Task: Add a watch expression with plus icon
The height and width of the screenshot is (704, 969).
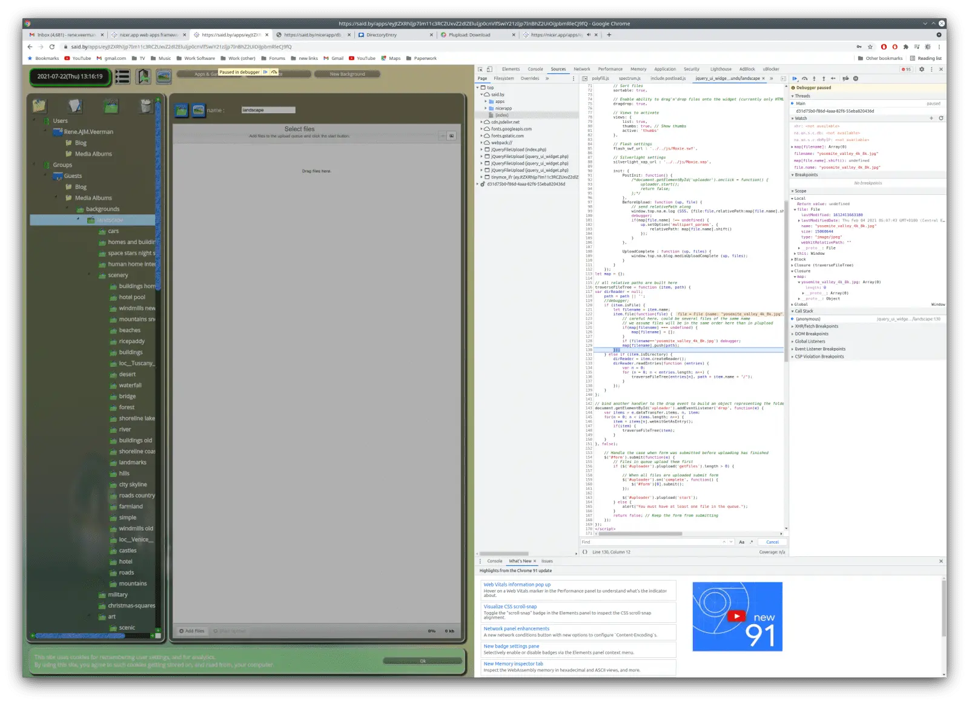Action: click(931, 119)
